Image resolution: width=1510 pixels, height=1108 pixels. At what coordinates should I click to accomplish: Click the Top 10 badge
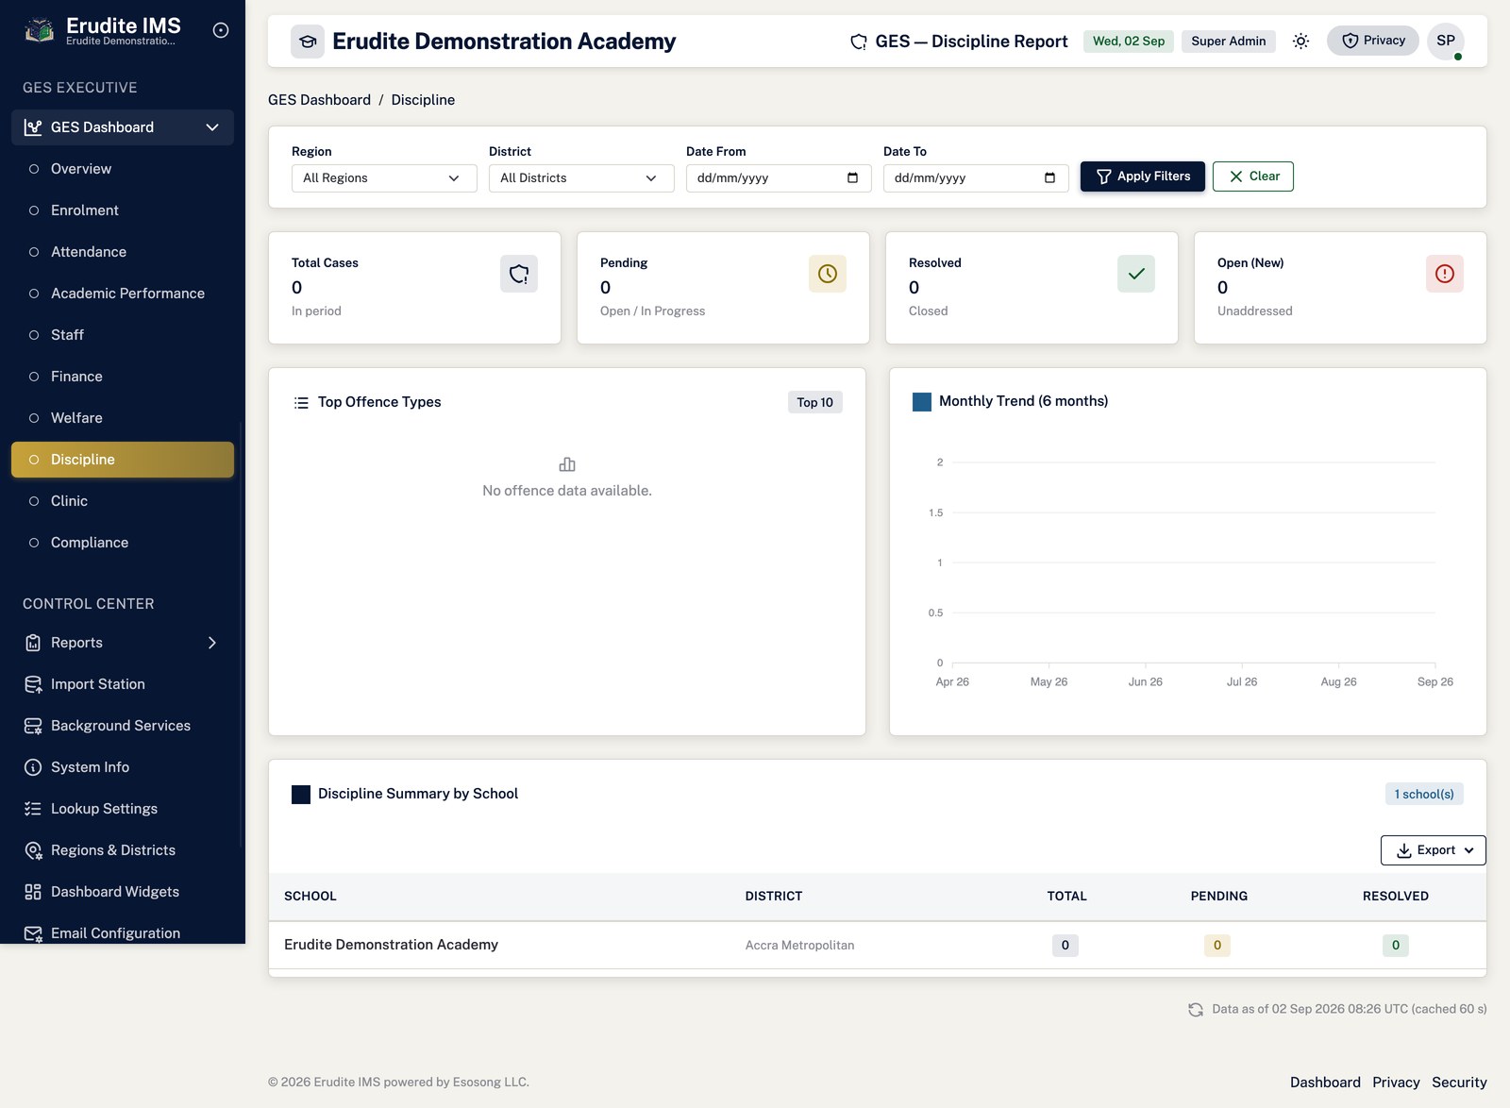point(815,402)
